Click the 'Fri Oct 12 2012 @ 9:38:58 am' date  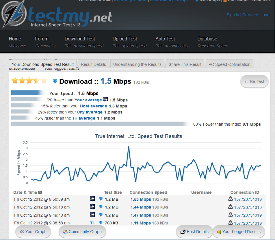point(42,223)
